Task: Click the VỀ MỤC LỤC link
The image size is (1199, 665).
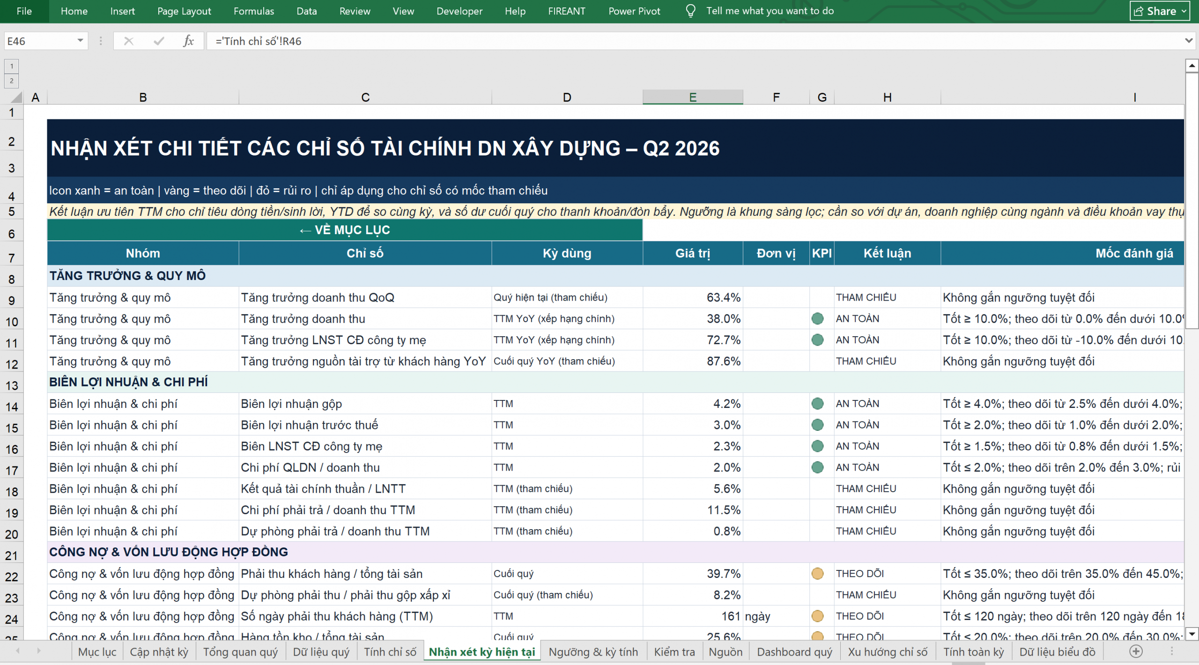Action: point(345,230)
